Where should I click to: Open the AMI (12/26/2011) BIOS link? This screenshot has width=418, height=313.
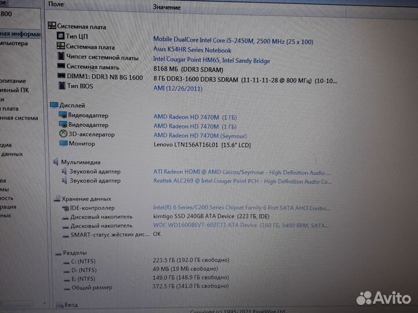(178, 88)
